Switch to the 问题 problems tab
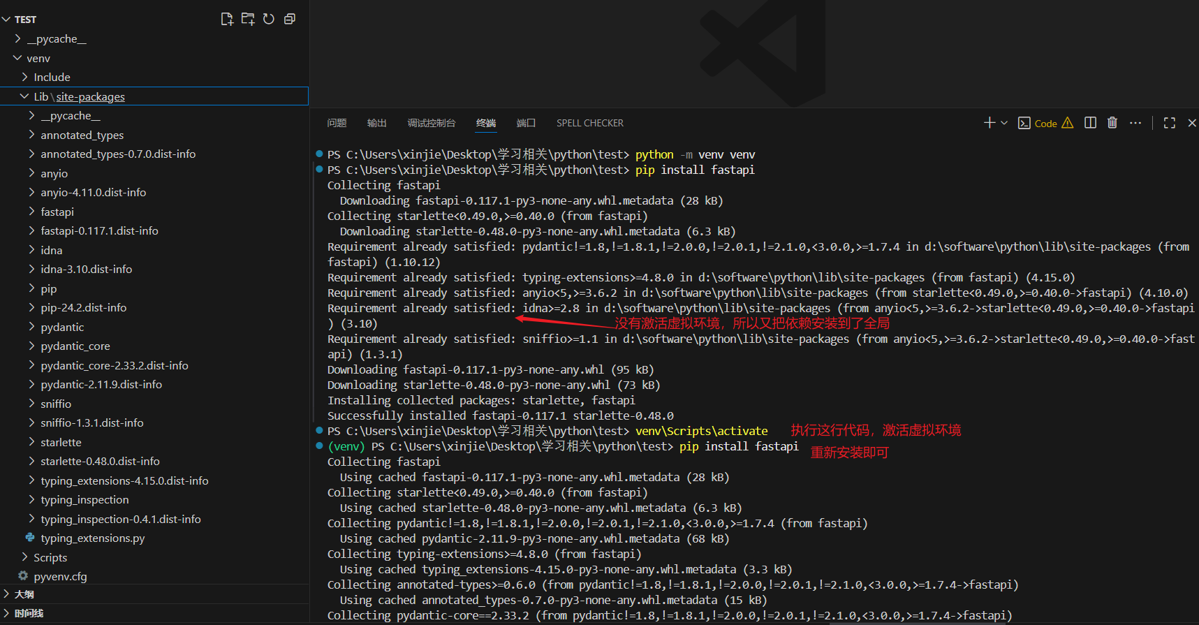The image size is (1199, 625). click(337, 123)
